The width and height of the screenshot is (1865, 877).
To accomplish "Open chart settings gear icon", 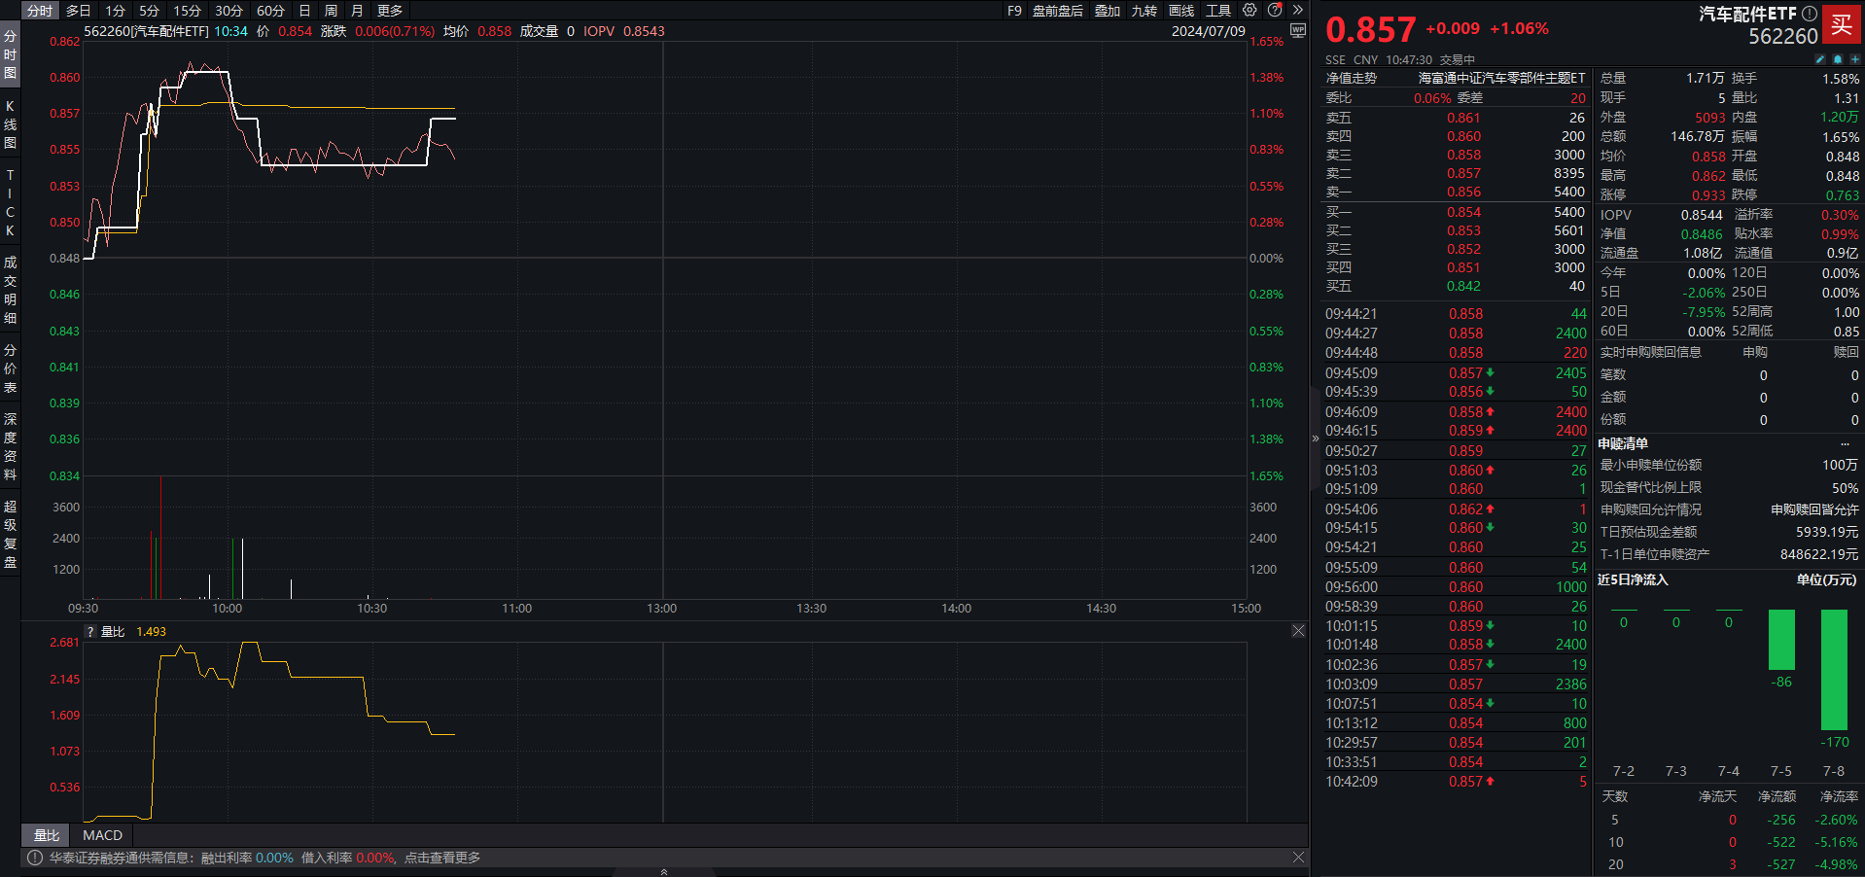I will (x=1249, y=11).
